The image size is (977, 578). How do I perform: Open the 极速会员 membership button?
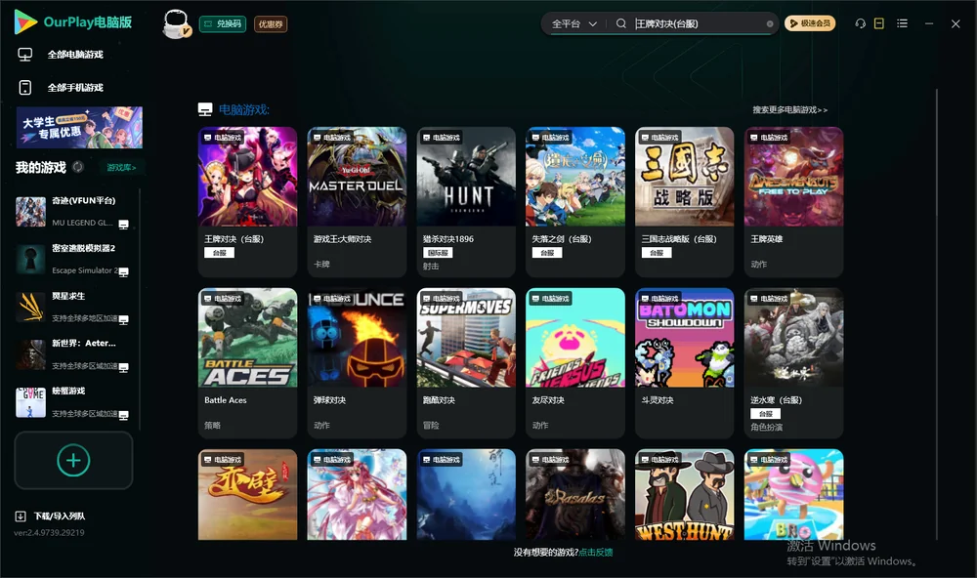[x=810, y=23]
